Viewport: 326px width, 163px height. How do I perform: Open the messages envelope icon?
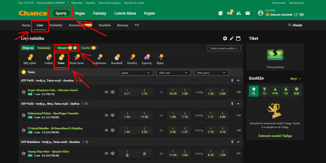248,13
